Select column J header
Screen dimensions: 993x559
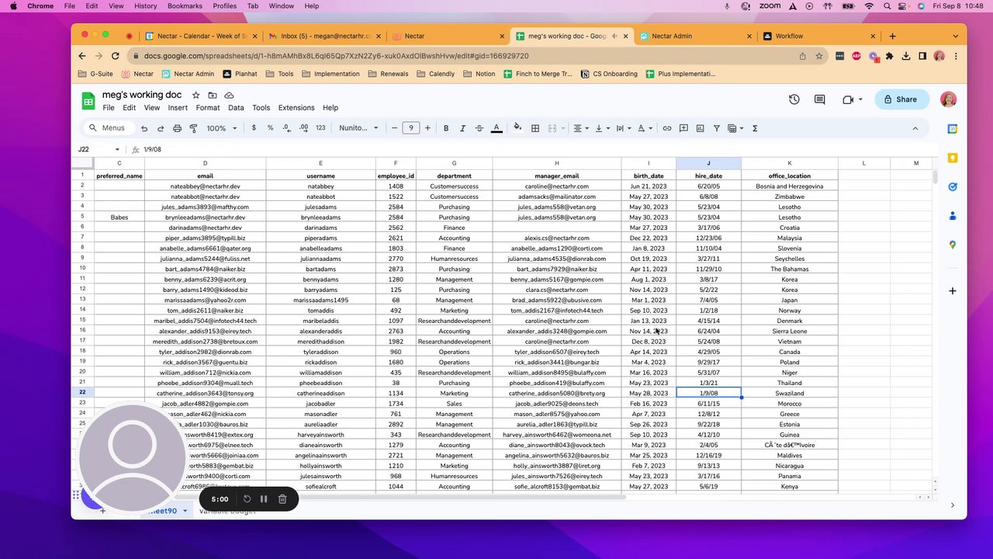(x=708, y=163)
